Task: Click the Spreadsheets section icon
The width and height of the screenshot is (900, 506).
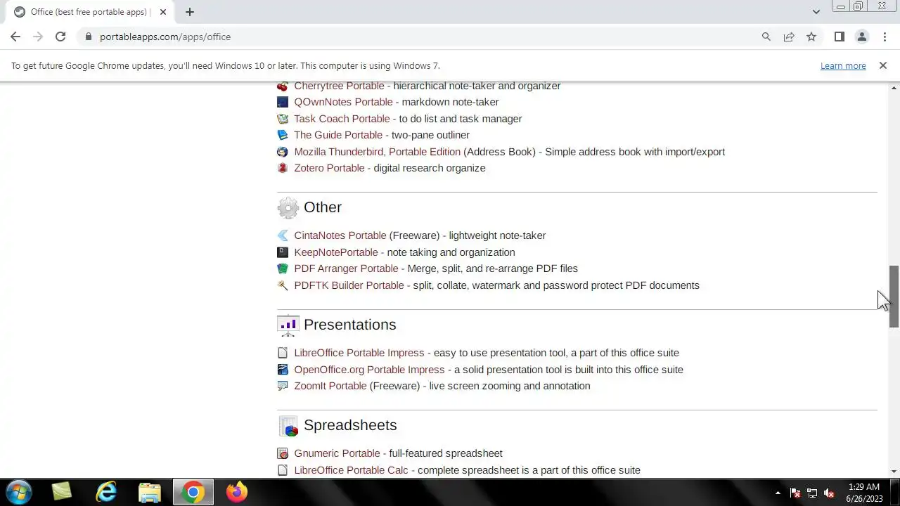Action: [x=288, y=425]
